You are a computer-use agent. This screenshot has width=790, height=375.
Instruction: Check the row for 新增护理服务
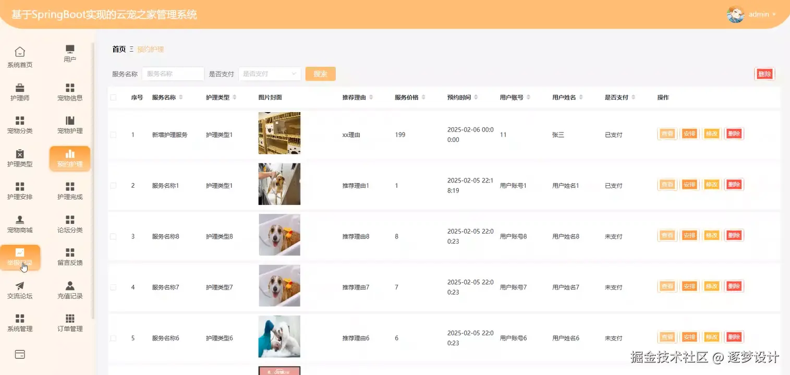point(113,135)
